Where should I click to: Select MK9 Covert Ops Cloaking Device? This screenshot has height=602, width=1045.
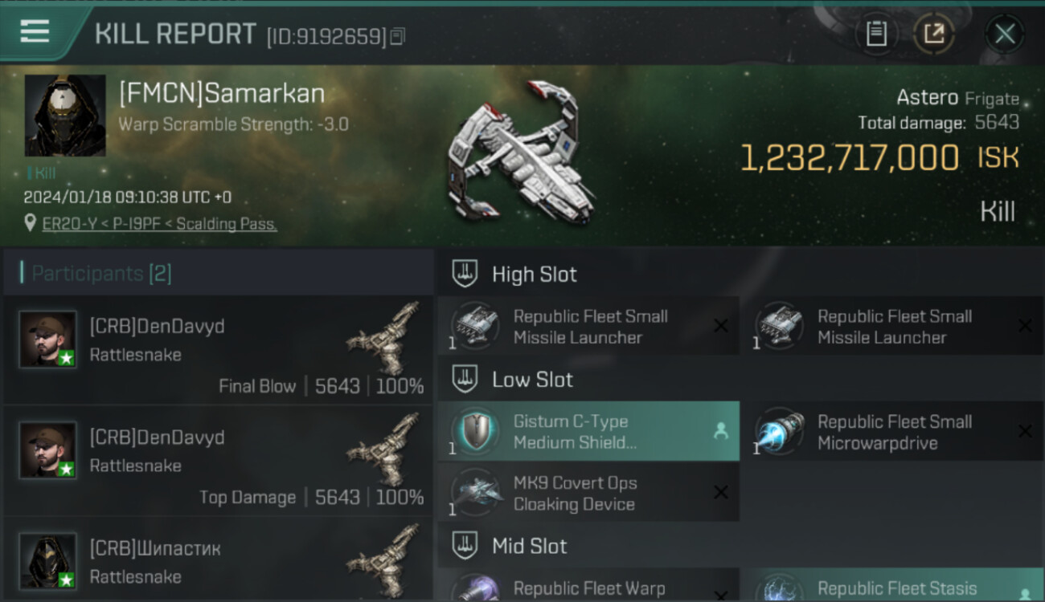point(588,494)
